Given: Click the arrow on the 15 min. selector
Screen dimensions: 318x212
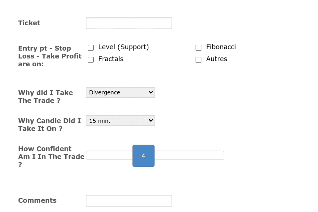Looking at the screenshot, I should pyautogui.click(x=150, y=120).
